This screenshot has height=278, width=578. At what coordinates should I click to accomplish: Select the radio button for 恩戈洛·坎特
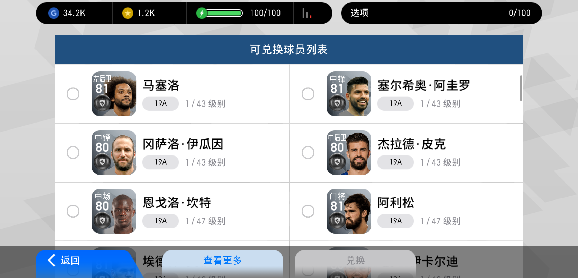click(x=73, y=211)
